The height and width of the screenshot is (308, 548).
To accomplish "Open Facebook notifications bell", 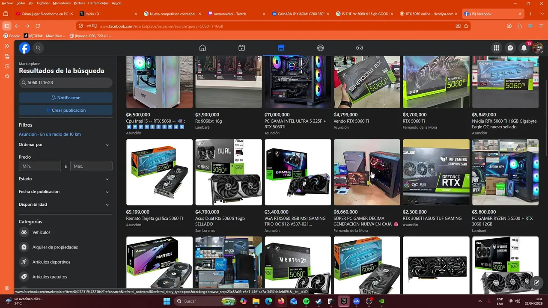I will [x=524, y=48].
